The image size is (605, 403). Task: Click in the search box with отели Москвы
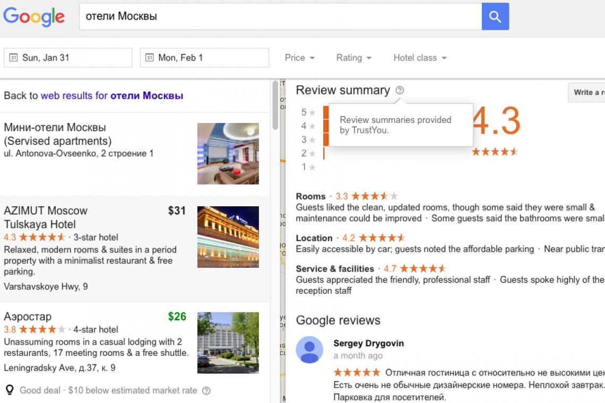pos(279,16)
